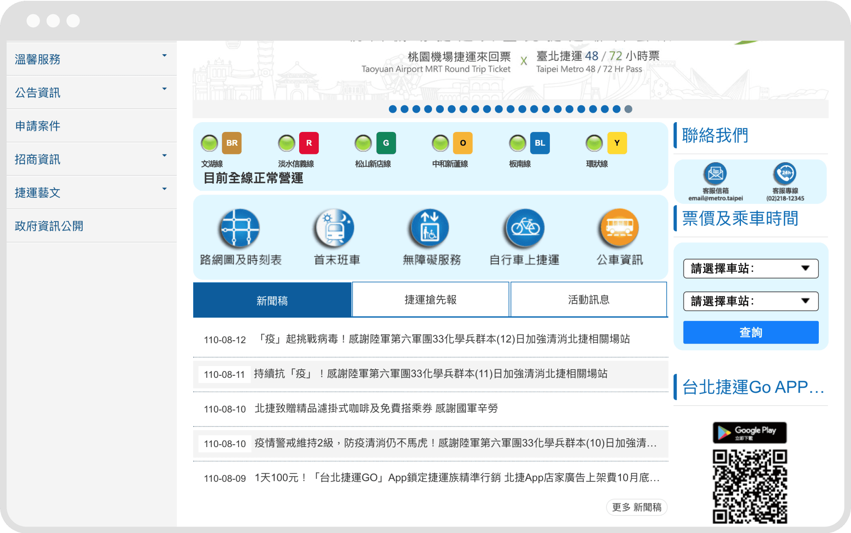
Task: Select the first carousel dot
Action: 392,109
